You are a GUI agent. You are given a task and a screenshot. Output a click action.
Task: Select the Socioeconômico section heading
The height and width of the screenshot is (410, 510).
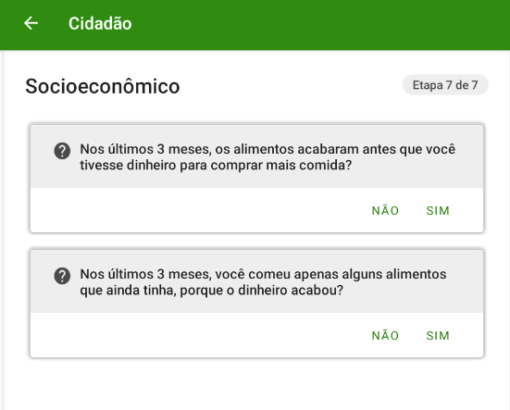click(x=103, y=86)
